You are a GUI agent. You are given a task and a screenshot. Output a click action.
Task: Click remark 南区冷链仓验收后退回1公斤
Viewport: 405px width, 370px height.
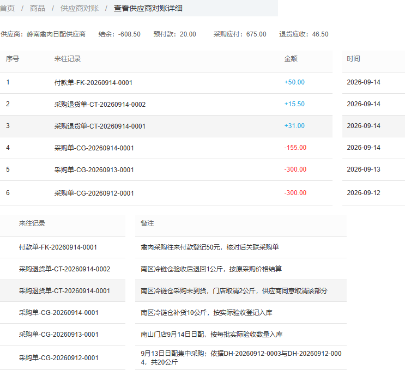click(x=211, y=269)
